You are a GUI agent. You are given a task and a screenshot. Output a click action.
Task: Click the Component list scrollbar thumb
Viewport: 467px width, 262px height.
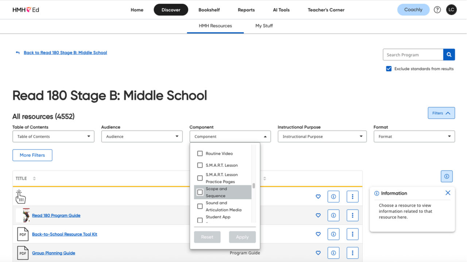[254, 186]
